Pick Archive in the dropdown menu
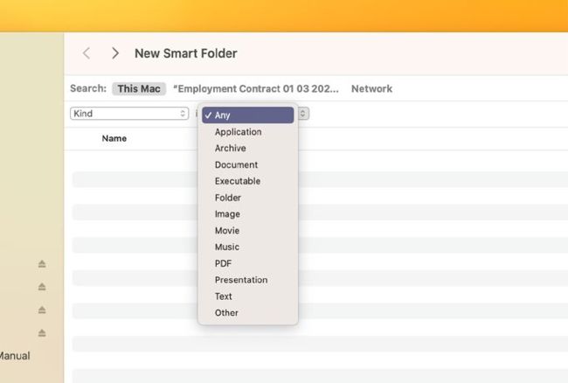This screenshot has width=568, height=383. click(x=230, y=149)
